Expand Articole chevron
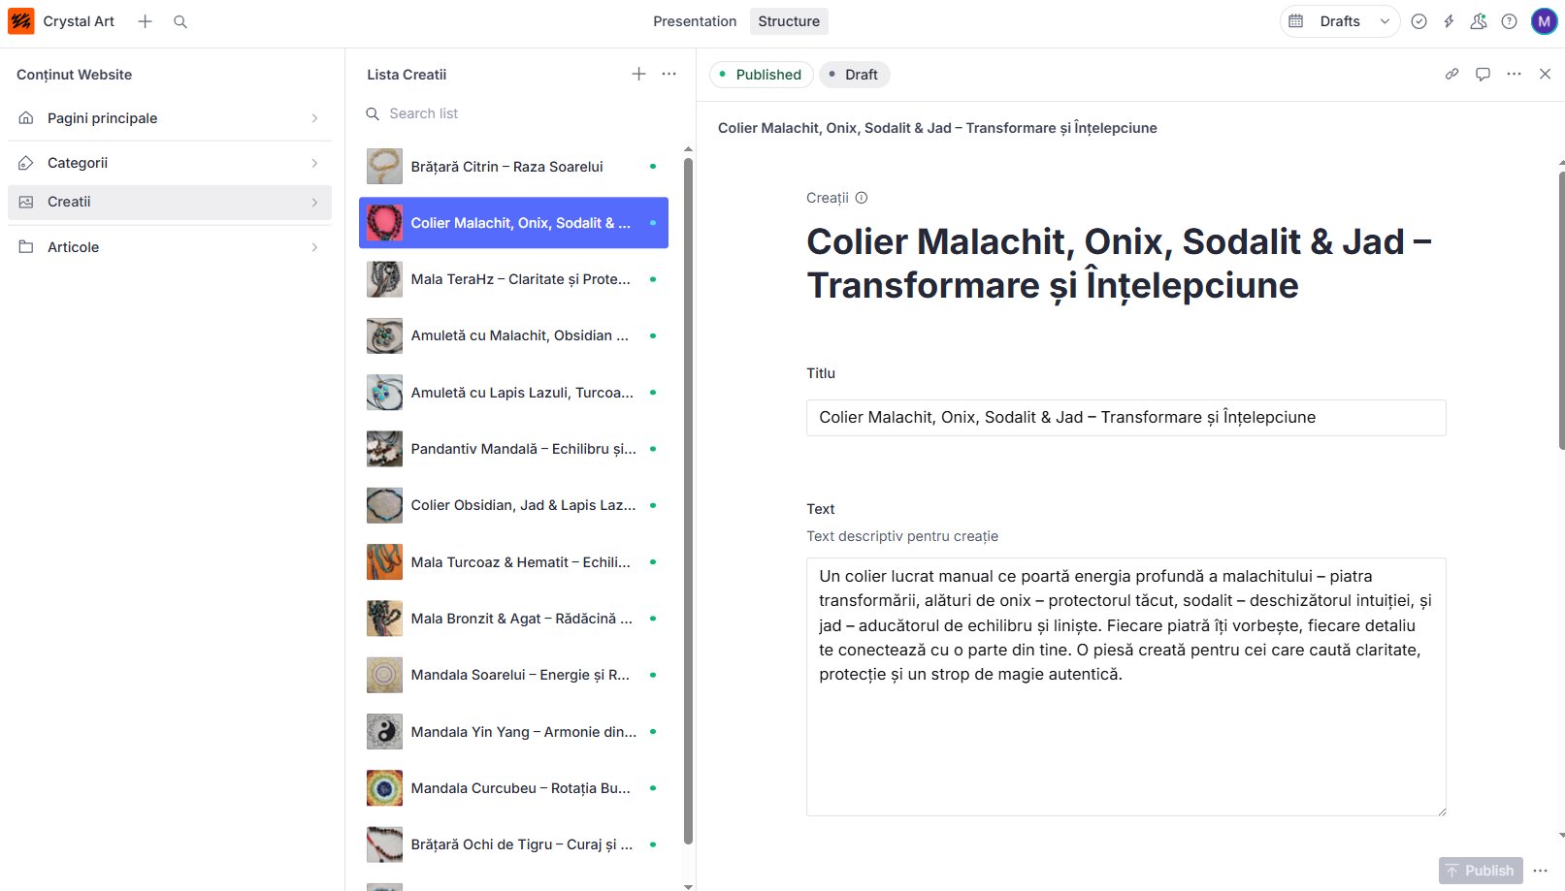Viewport: 1565px width, 891px height. 314,247
